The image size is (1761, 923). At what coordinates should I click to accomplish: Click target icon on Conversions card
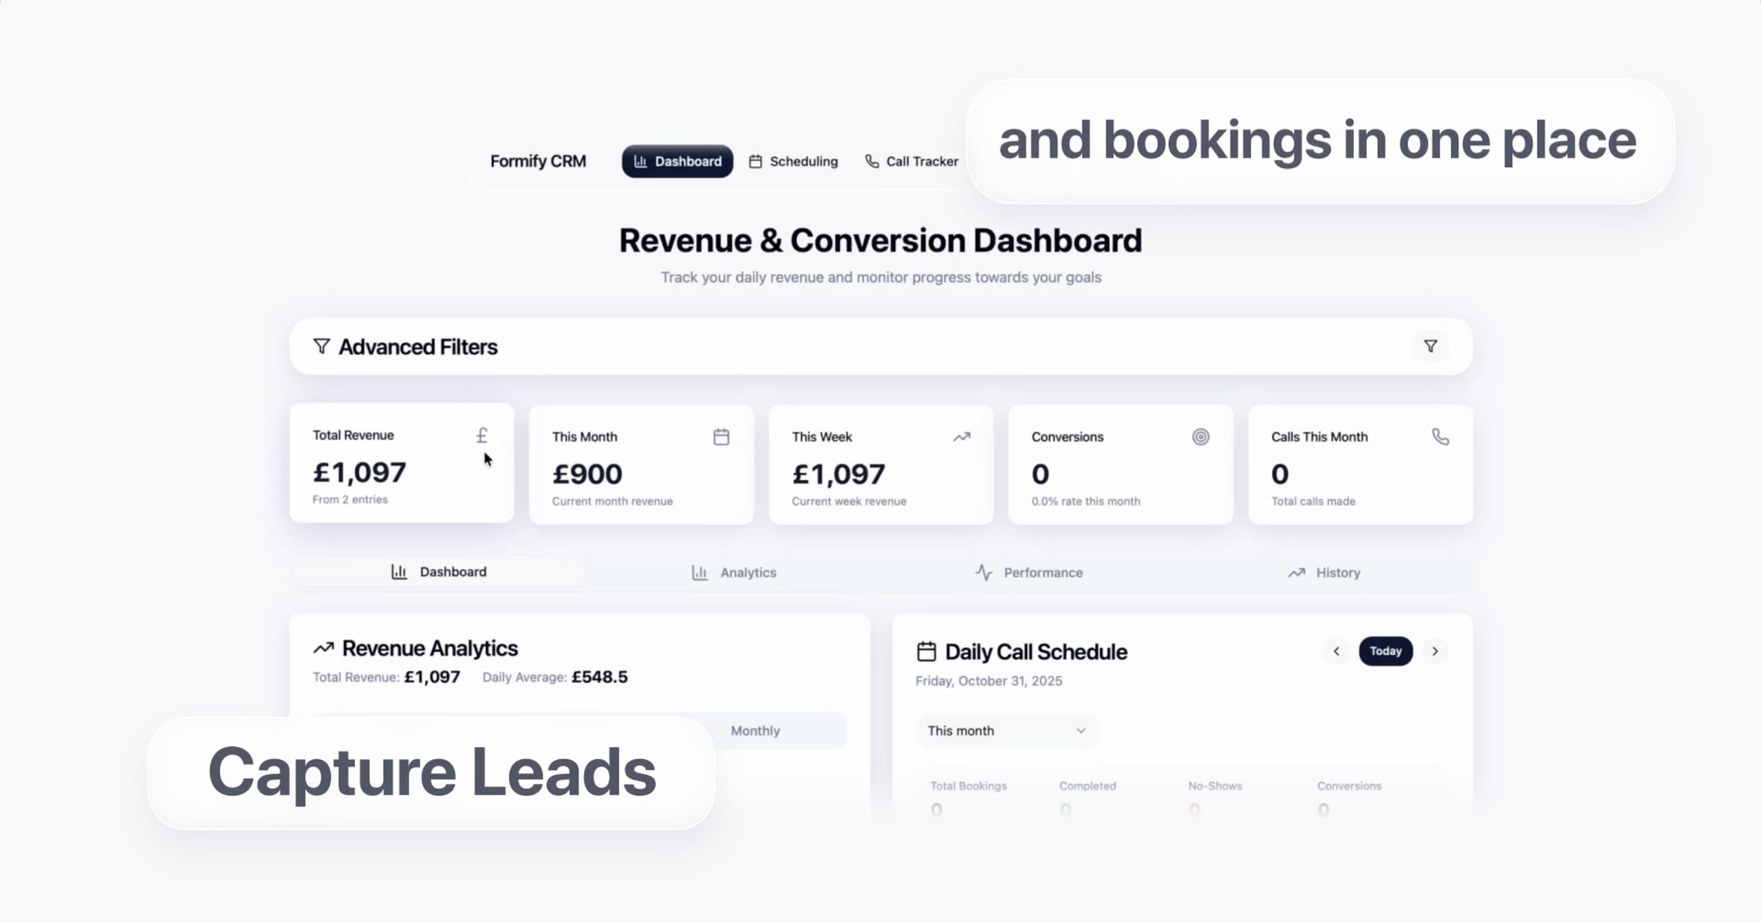click(1200, 437)
